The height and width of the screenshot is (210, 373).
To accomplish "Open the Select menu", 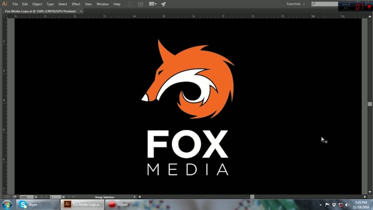I will click(x=63, y=4).
